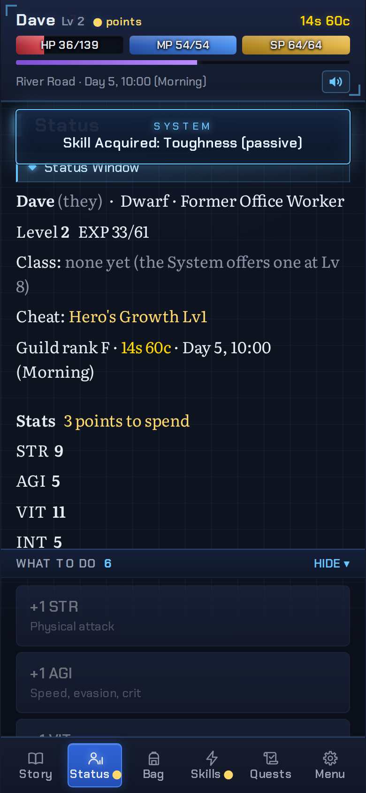Open the Skills lightning bolt icon
This screenshot has height=793, width=366.
212,758
